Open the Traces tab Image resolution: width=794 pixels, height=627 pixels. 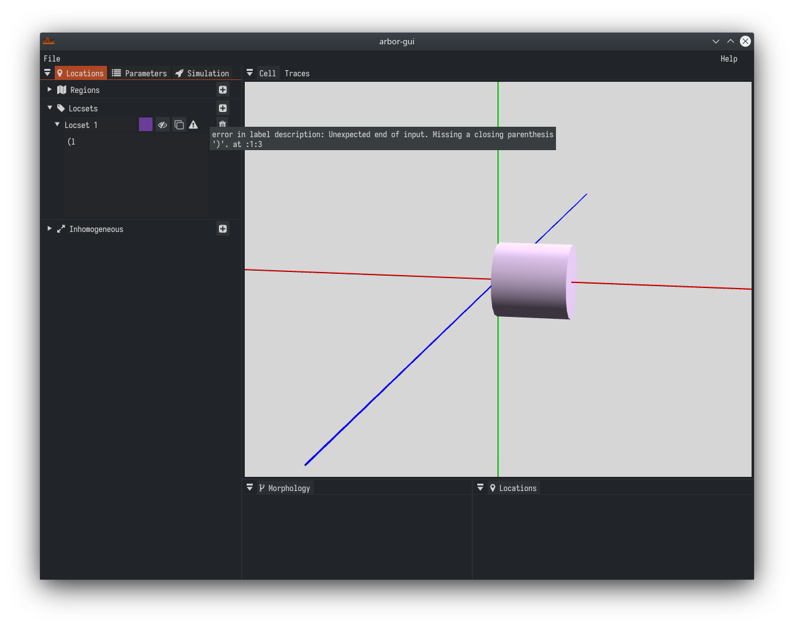coord(297,73)
